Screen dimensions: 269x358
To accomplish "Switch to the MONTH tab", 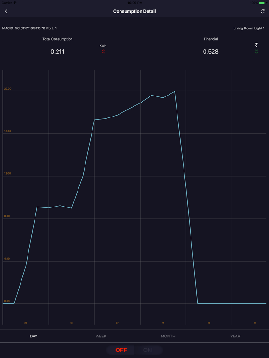I will [168, 336].
